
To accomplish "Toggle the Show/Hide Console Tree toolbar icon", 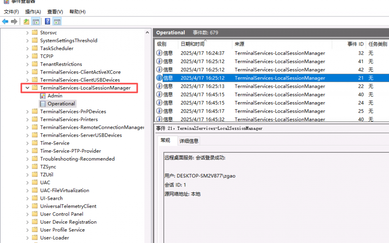I will (36, 21).
